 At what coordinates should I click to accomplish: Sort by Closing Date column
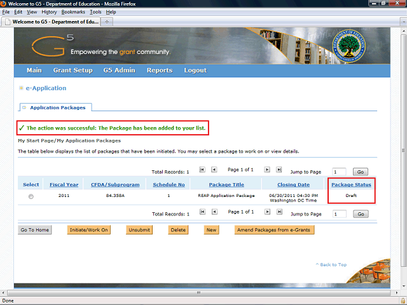(x=293, y=185)
